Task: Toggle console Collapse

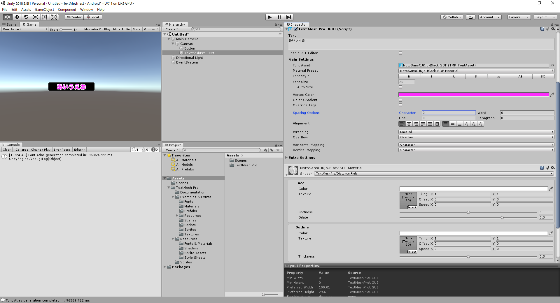Action: 22,150
